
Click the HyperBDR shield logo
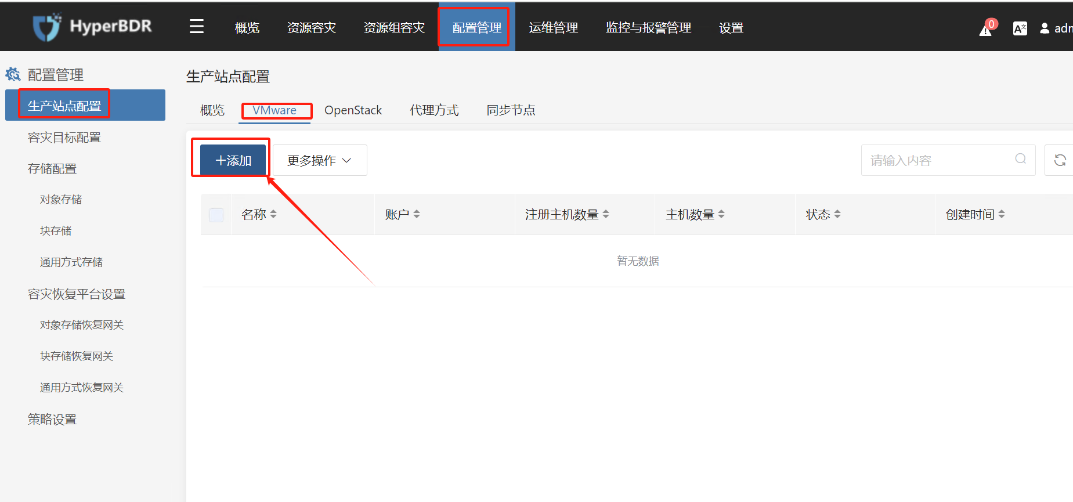tap(46, 27)
